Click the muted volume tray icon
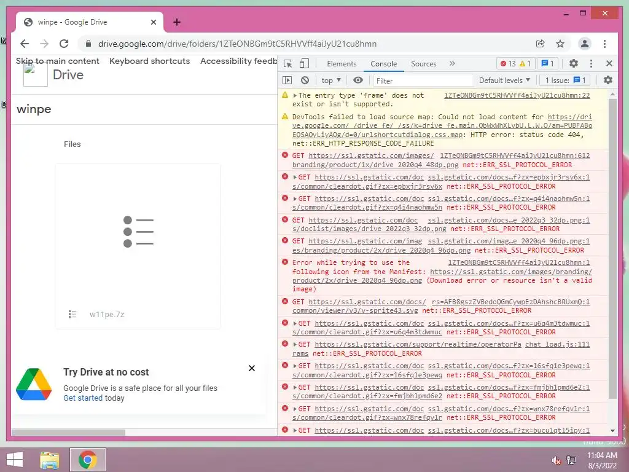Screen dimensions: 629x472 556,460
